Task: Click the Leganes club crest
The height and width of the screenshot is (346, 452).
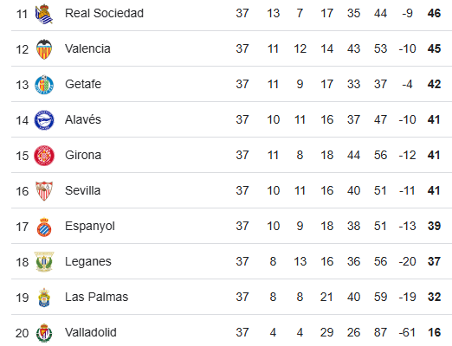Action: (44, 262)
